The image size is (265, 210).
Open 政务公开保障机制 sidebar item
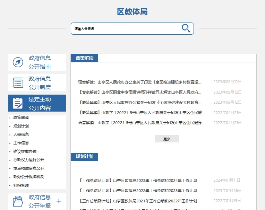tap(29, 177)
